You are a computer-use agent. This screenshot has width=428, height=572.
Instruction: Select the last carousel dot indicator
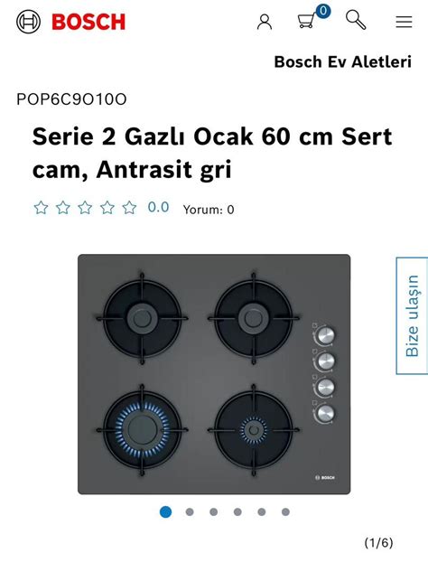286,511
